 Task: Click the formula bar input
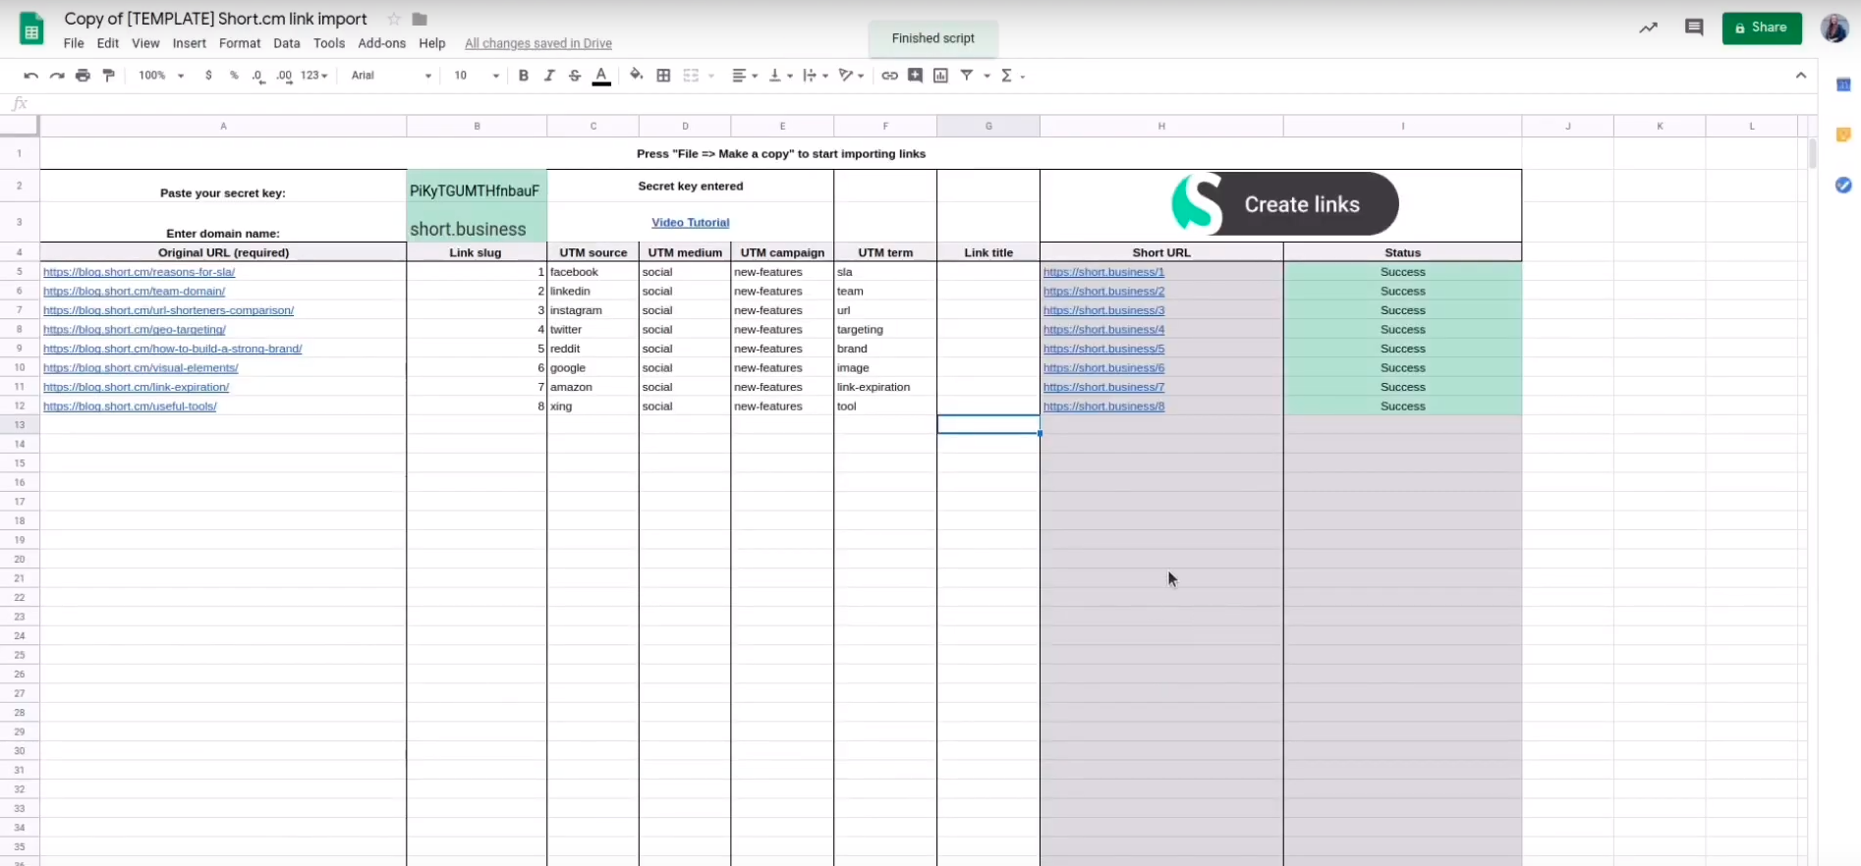(x=924, y=104)
